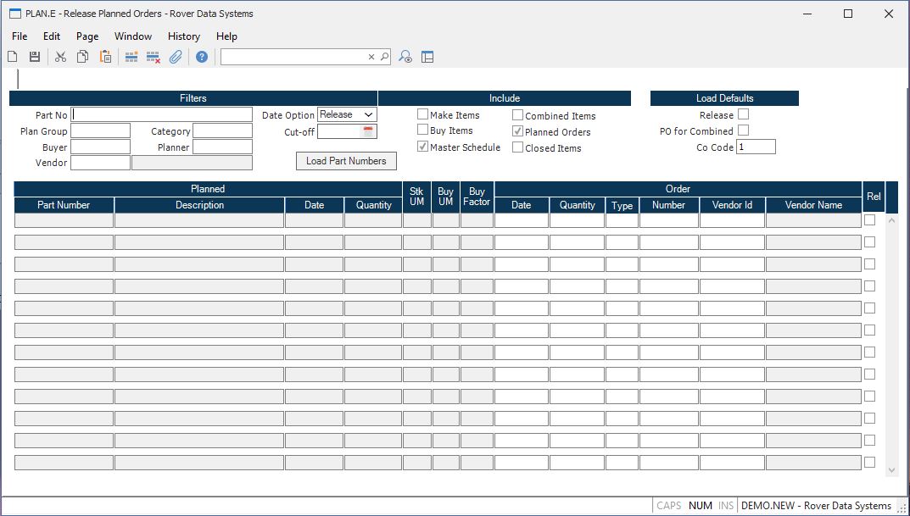This screenshot has width=910, height=516.
Task: Open attachments with the paperclip icon
Action: [176, 57]
